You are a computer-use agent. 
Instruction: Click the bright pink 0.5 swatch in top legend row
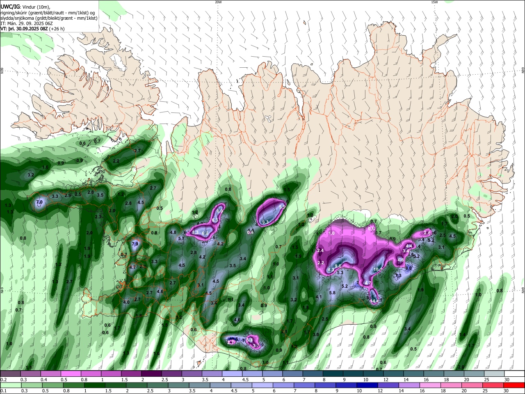point(71,374)
